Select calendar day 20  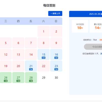pos(18,66)
